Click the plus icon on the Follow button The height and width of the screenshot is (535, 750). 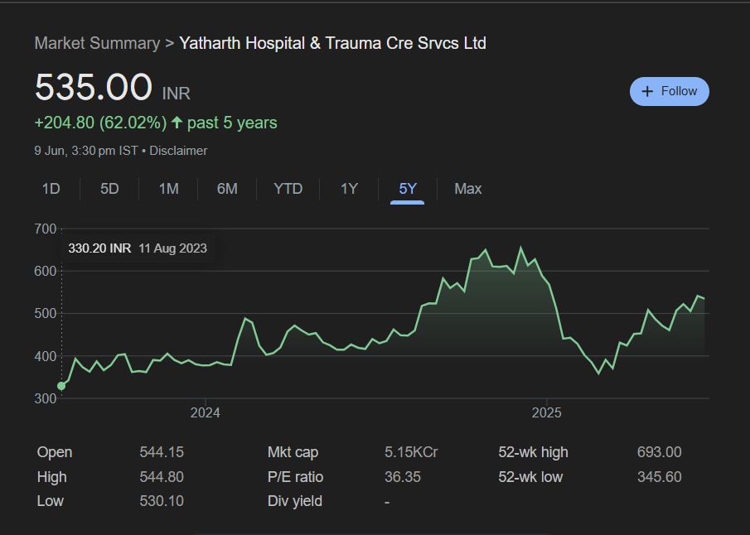[x=646, y=91]
